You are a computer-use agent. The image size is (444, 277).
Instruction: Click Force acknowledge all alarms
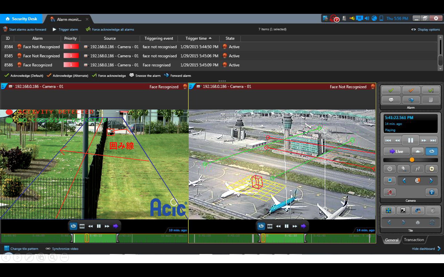pyautogui.click(x=110, y=30)
